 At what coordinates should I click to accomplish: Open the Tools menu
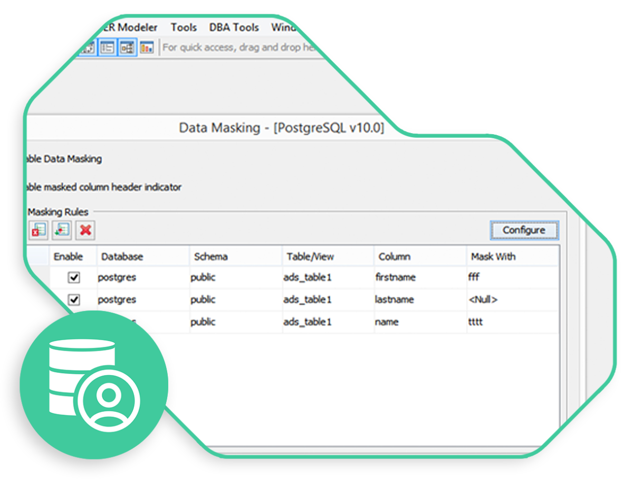[184, 27]
